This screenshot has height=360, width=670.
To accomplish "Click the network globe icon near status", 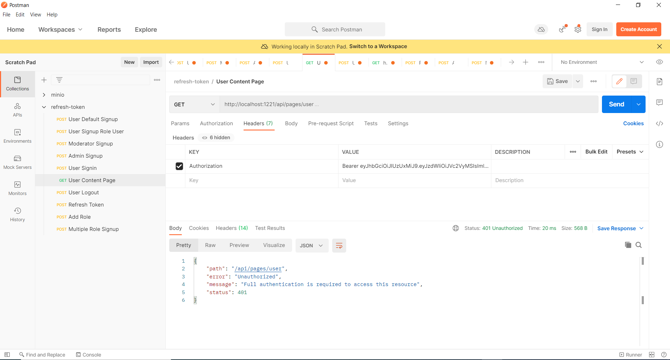I will coord(456,228).
